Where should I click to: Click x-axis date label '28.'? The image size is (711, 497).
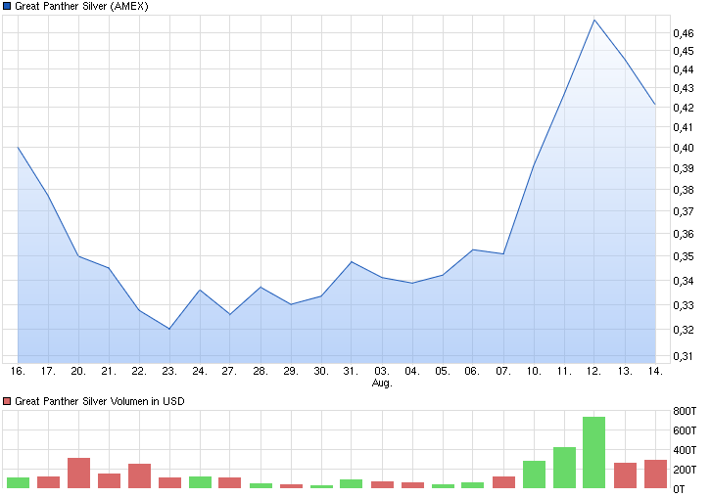coord(261,371)
